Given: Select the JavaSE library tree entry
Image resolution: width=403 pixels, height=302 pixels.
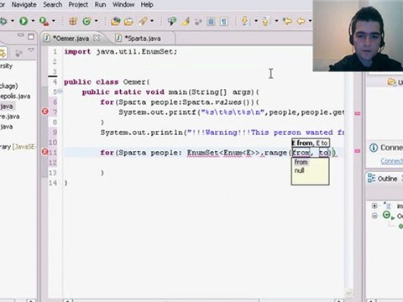Looking at the screenshot, I should pyautogui.click(x=18, y=147).
